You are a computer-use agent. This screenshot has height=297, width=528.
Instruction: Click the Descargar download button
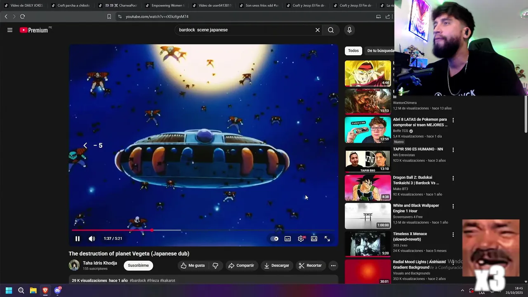click(x=276, y=266)
